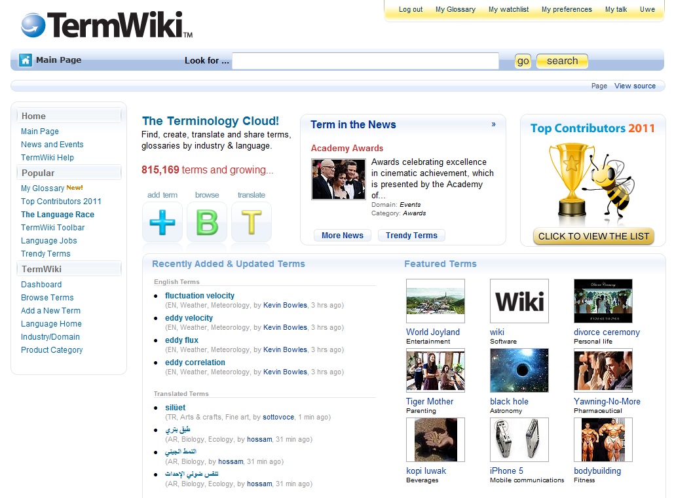Open Language Home link
Viewport: 674px width, 498px height.
coord(51,324)
